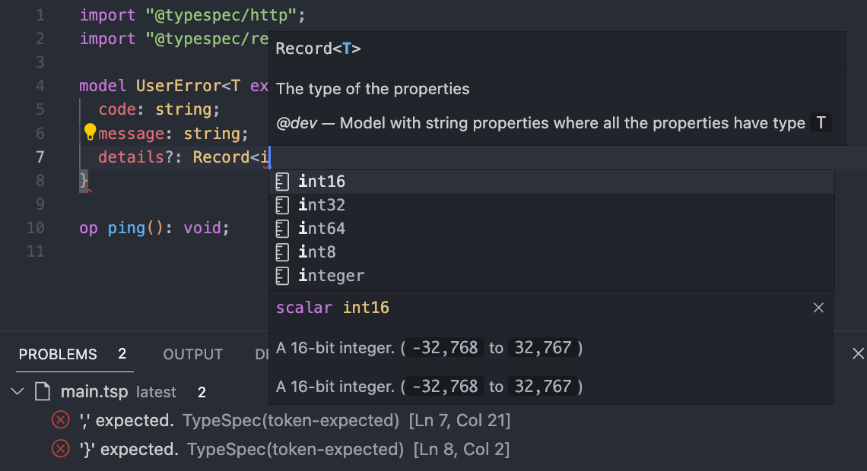
Task: Click the ping operation name in code
Action: pyautogui.click(x=126, y=228)
